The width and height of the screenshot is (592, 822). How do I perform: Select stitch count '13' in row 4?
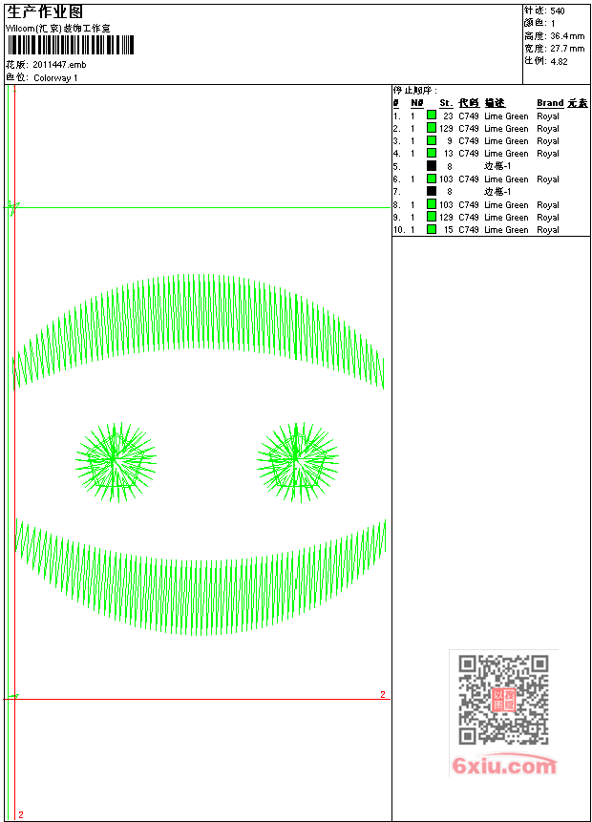pos(449,154)
